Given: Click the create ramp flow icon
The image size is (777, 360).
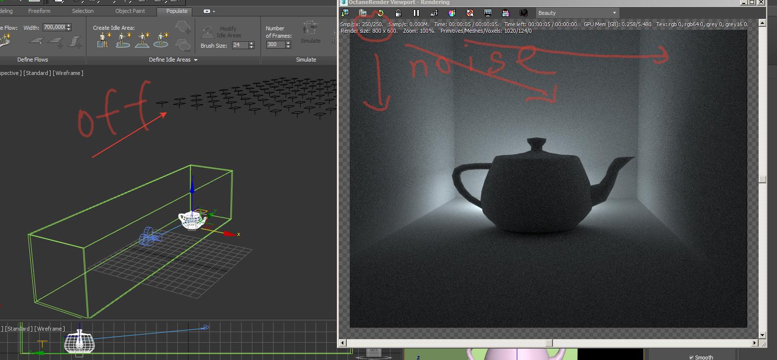Looking at the screenshot, I should click(75, 41).
